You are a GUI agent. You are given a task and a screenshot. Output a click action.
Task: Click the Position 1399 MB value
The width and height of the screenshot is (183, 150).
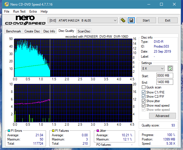pyautogui.click(x=169, y=139)
